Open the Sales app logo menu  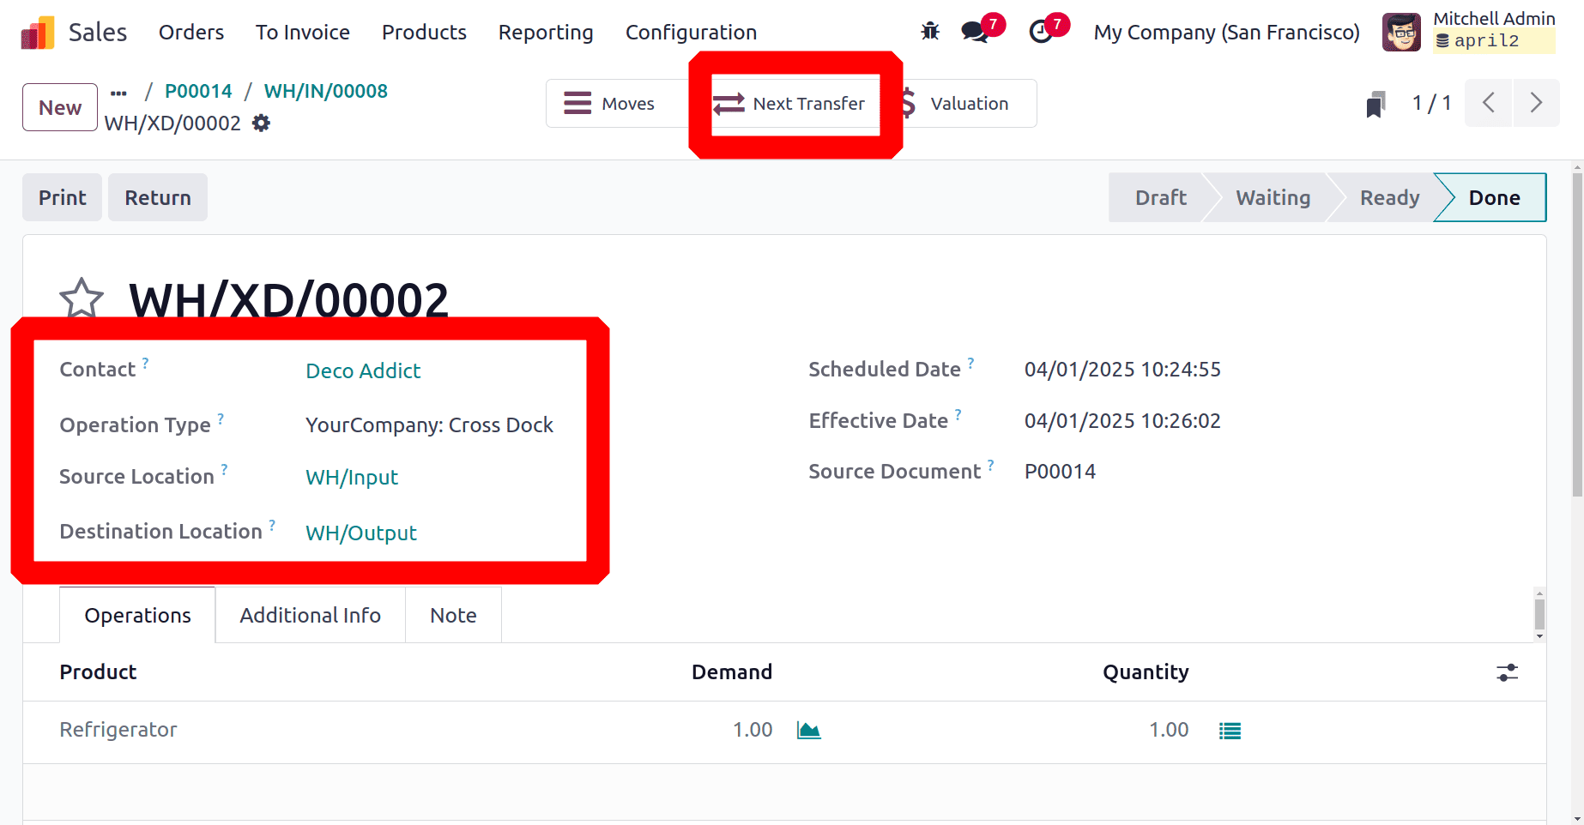pyautogui.click(x=37, y=33)
